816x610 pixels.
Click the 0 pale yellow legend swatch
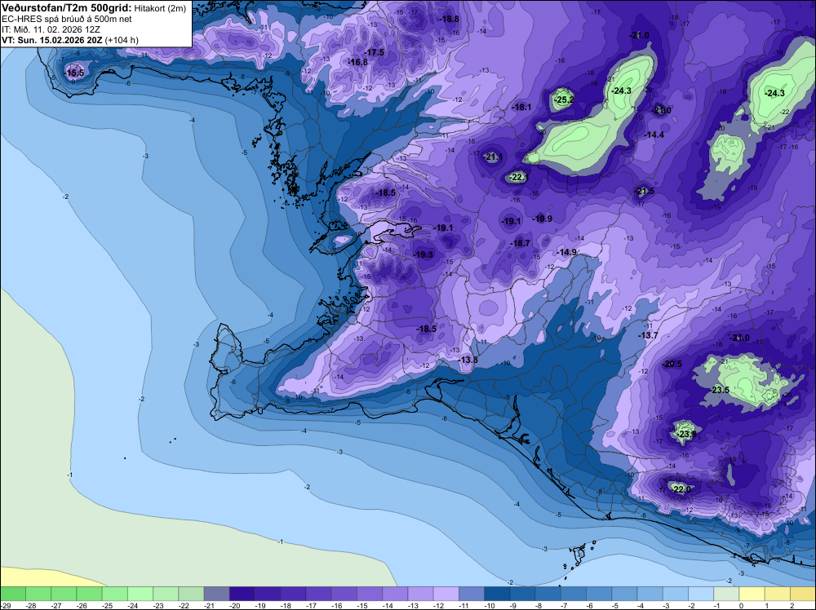752,594
